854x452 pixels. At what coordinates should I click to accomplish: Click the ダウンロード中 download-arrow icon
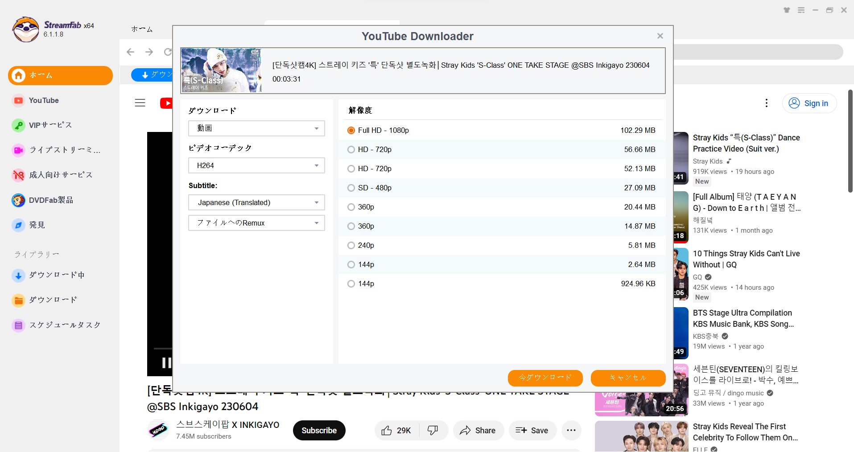point(18,275)
